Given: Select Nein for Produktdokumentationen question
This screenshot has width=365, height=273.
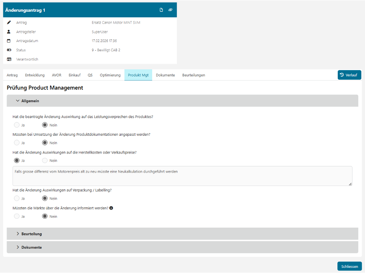Looking at the screenshot, I should pos(45,143).
